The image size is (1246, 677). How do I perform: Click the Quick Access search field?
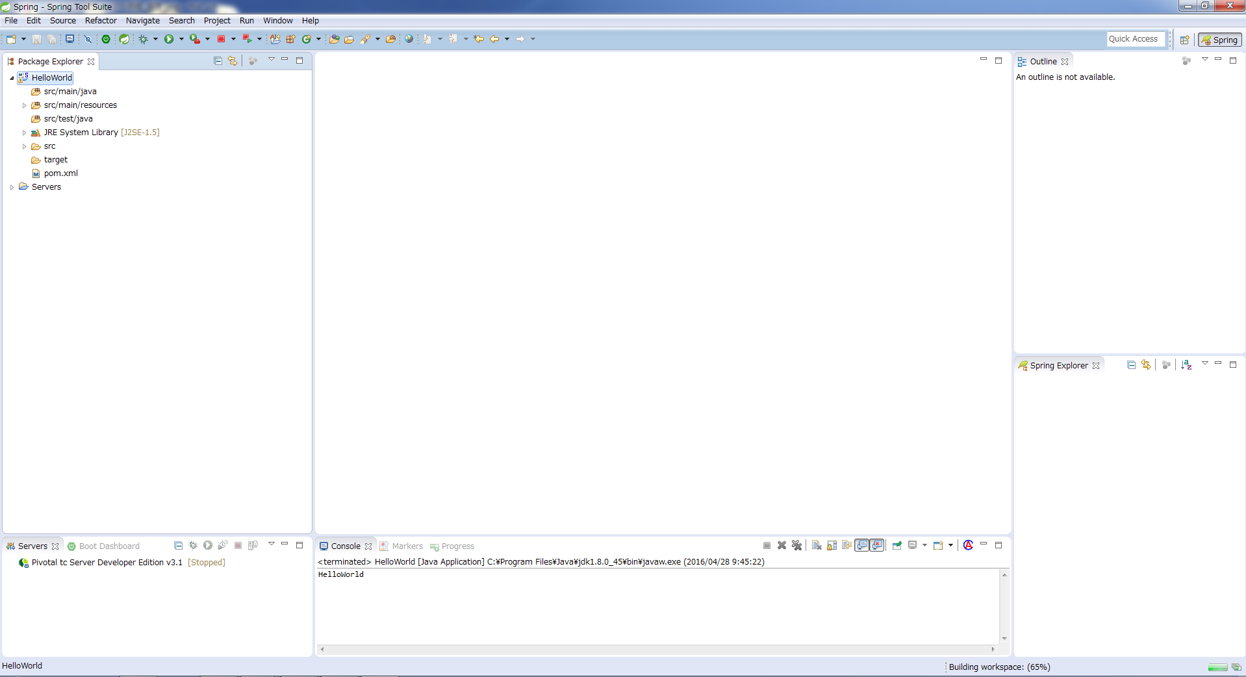1134,39
